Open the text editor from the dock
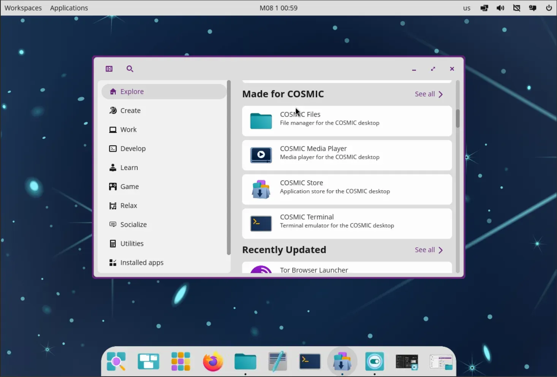Image resolution: width=557 pixels, height=377 pixels. pos(277,361)
